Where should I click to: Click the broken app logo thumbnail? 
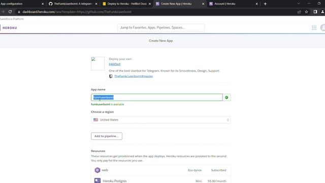click(97, 64)
